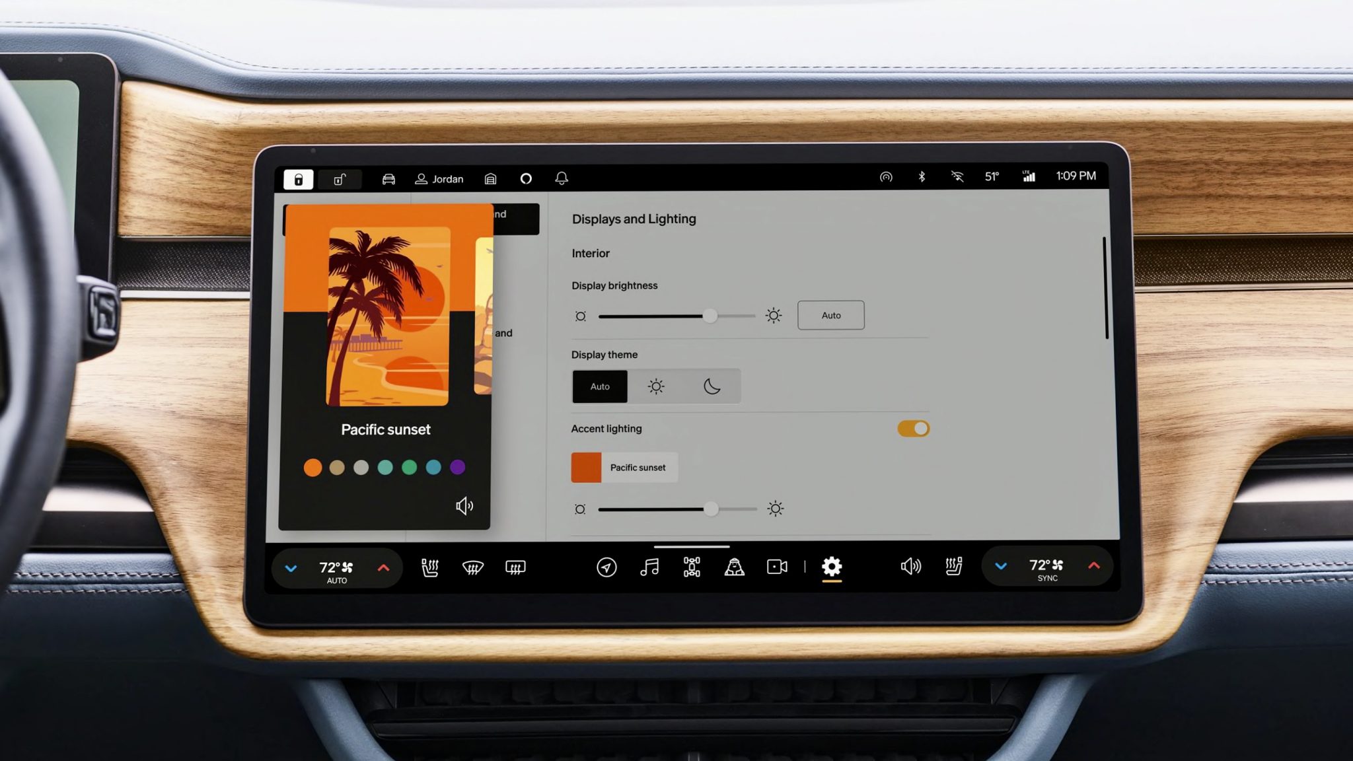Open the volume icon in the bottom bar
Screen dimensions: 1353x761
click(910, 566)
